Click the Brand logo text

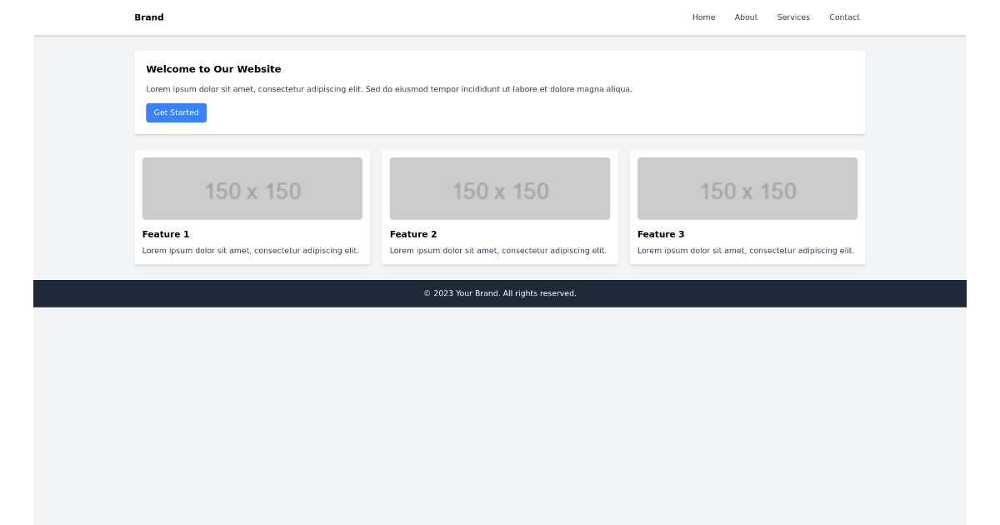pos(148,17)
